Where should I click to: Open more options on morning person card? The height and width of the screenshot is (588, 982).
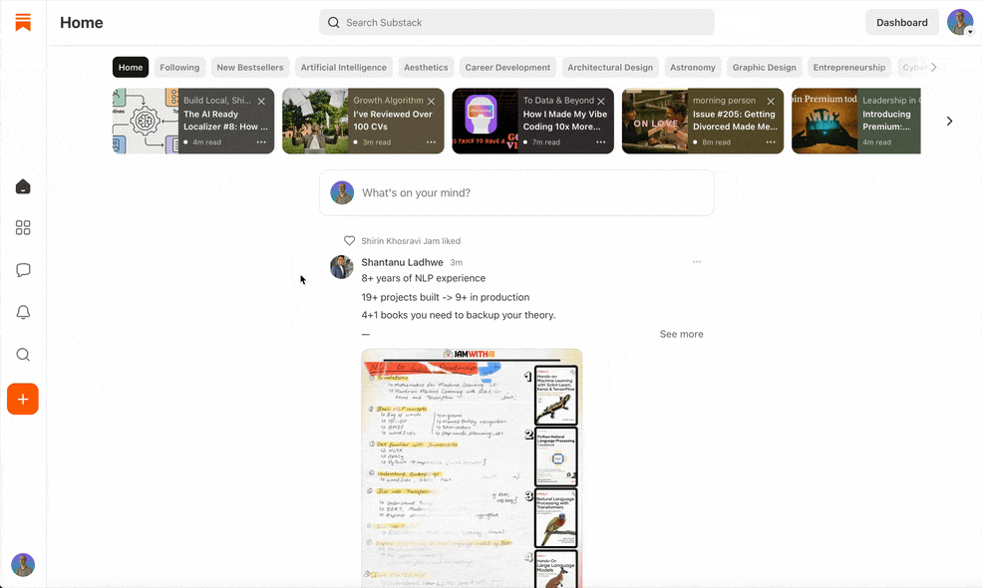(x=771, y=143)
